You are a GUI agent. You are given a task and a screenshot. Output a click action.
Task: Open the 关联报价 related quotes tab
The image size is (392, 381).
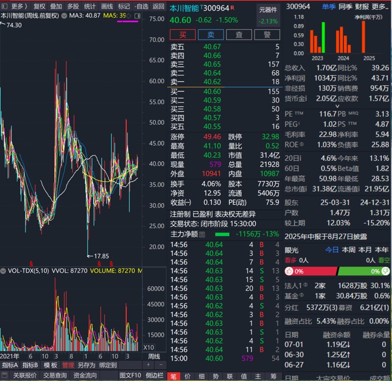[25, 375]
